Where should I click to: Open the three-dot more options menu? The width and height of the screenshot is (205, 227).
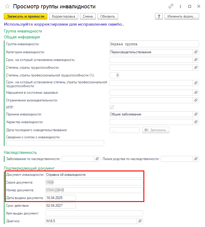tap(180, 6)
